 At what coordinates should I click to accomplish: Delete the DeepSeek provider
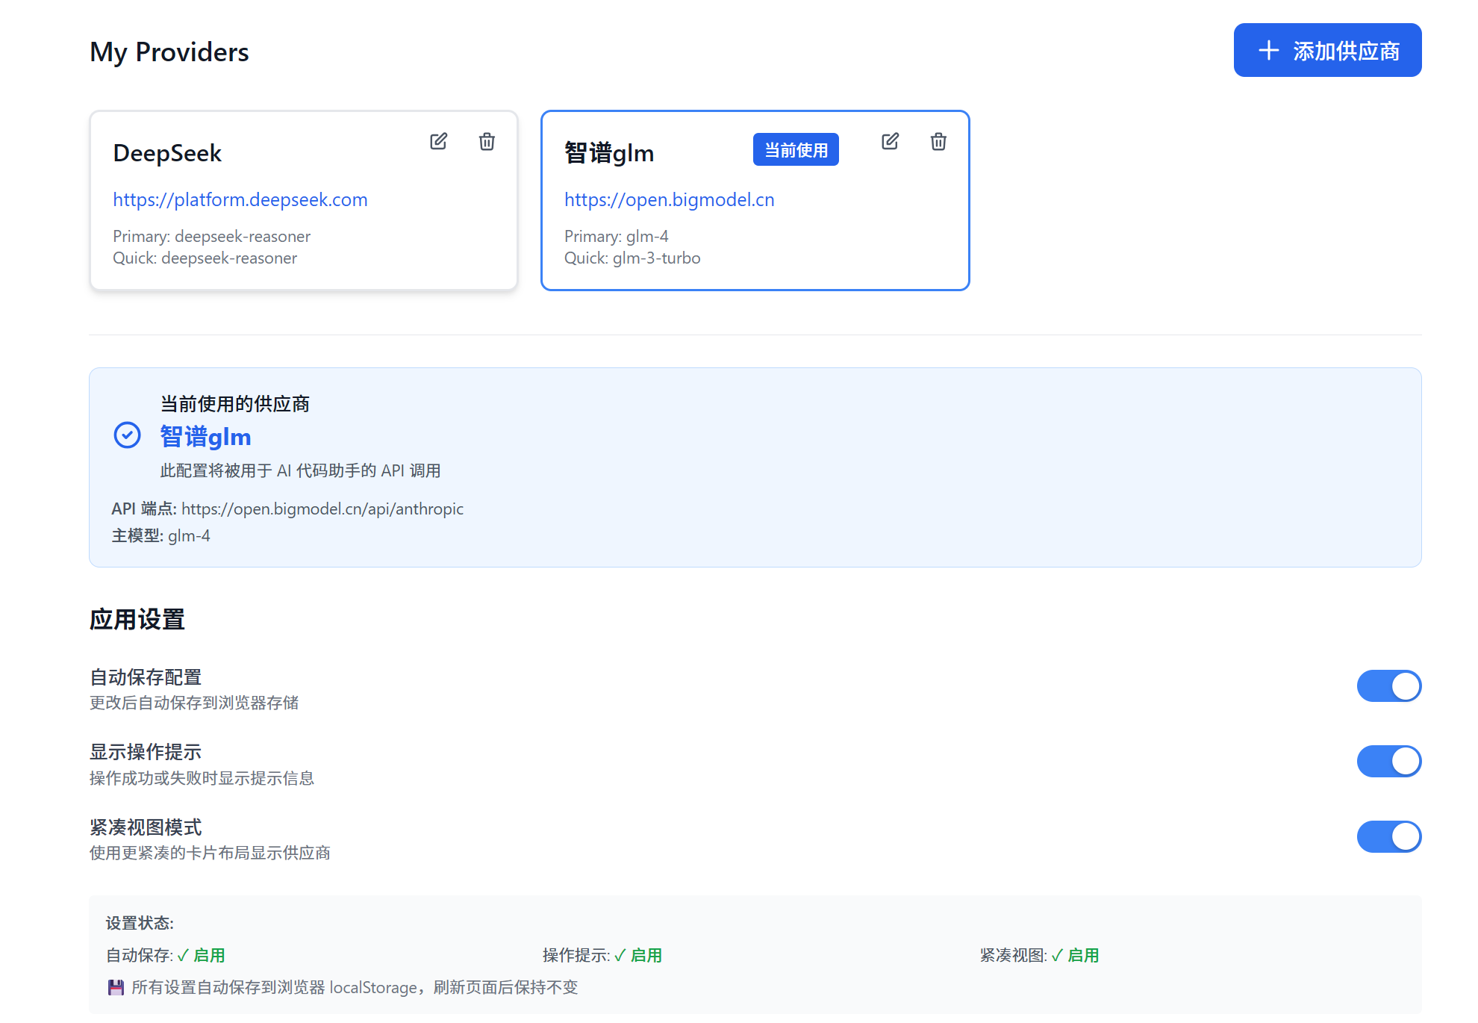coord(487,141)
